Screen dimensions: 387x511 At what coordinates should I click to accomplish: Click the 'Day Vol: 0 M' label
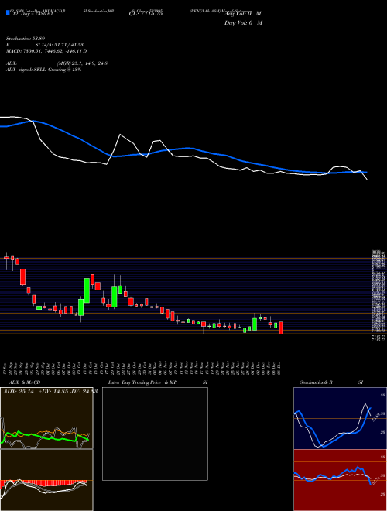pos(243,22)
